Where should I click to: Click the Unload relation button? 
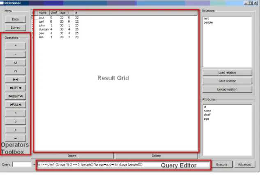[227, 89]
